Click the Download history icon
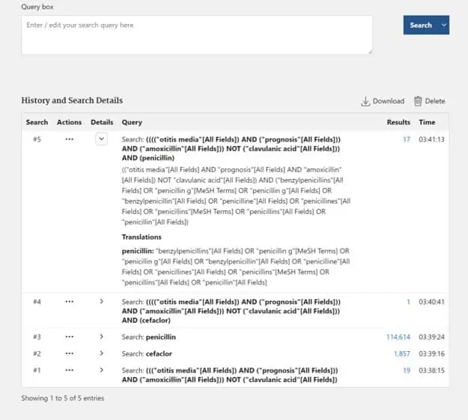Screen dimensions: 468x420 pos(366,101)
